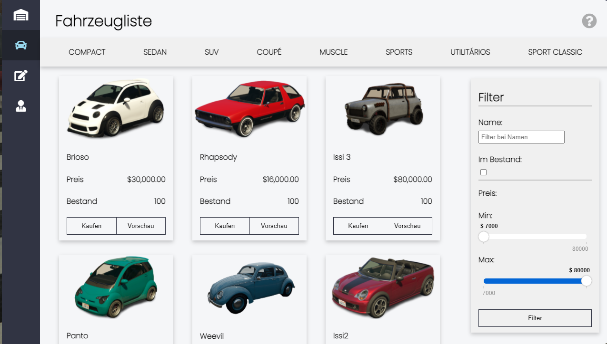Click Vorschau for the Rhapsody

pos(274,226)
